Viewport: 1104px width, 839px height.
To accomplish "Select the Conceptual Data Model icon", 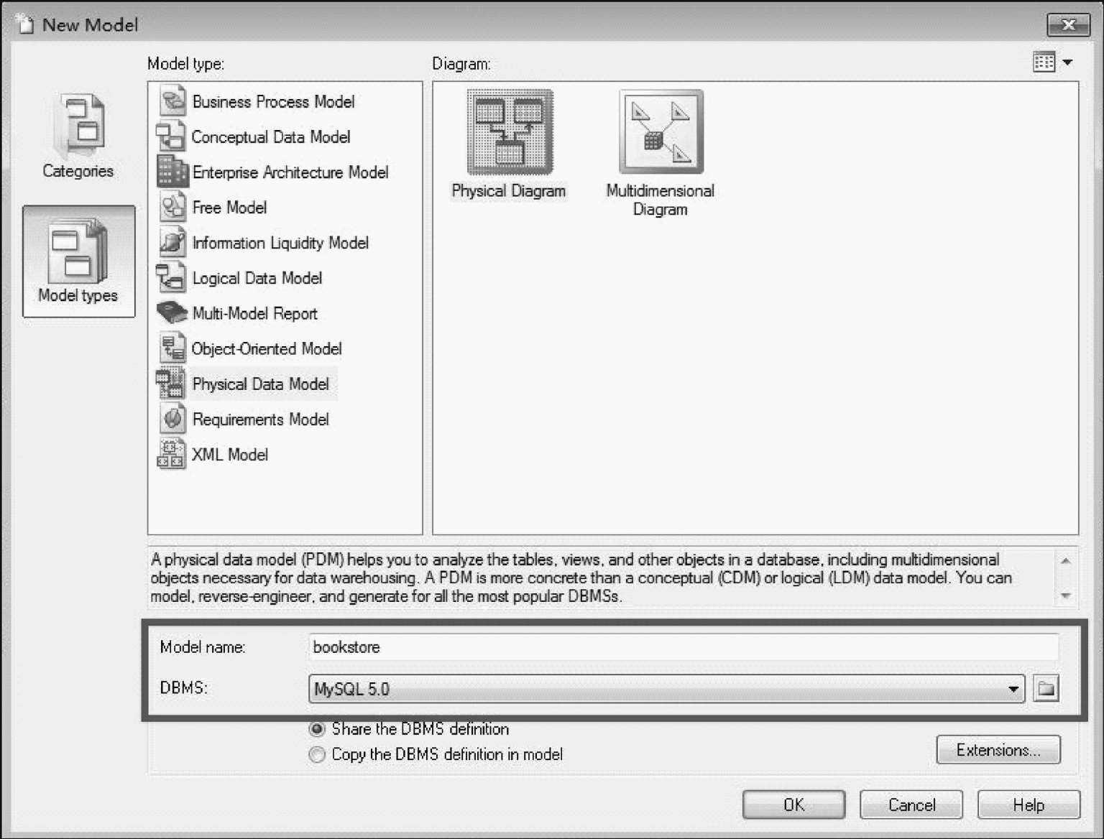I will [171, 136].
